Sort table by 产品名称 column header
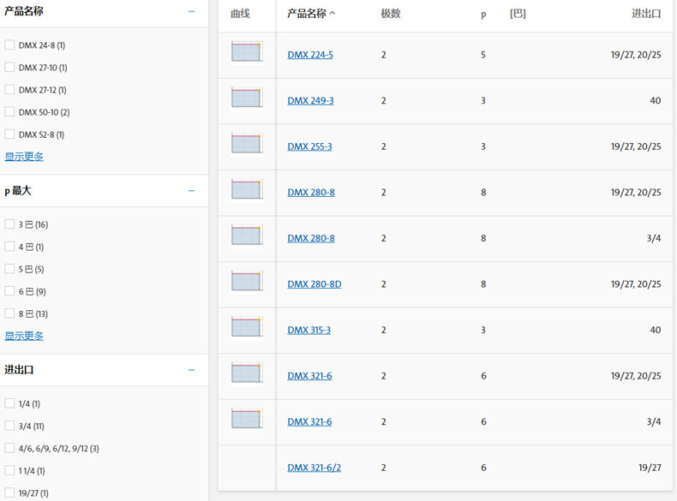This screenshot has width=677, height=501. [311, 14]
